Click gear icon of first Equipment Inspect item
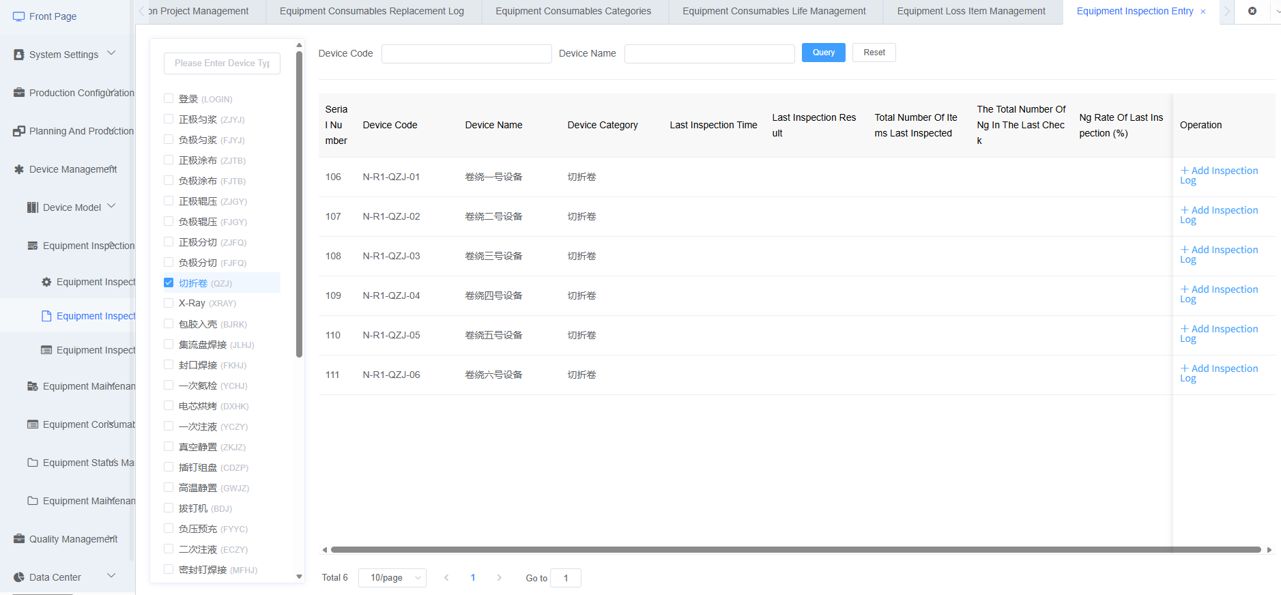Image resolution: width=1281 pixels, height=595 pixels. pyautogui.click(x=46, y=282)
